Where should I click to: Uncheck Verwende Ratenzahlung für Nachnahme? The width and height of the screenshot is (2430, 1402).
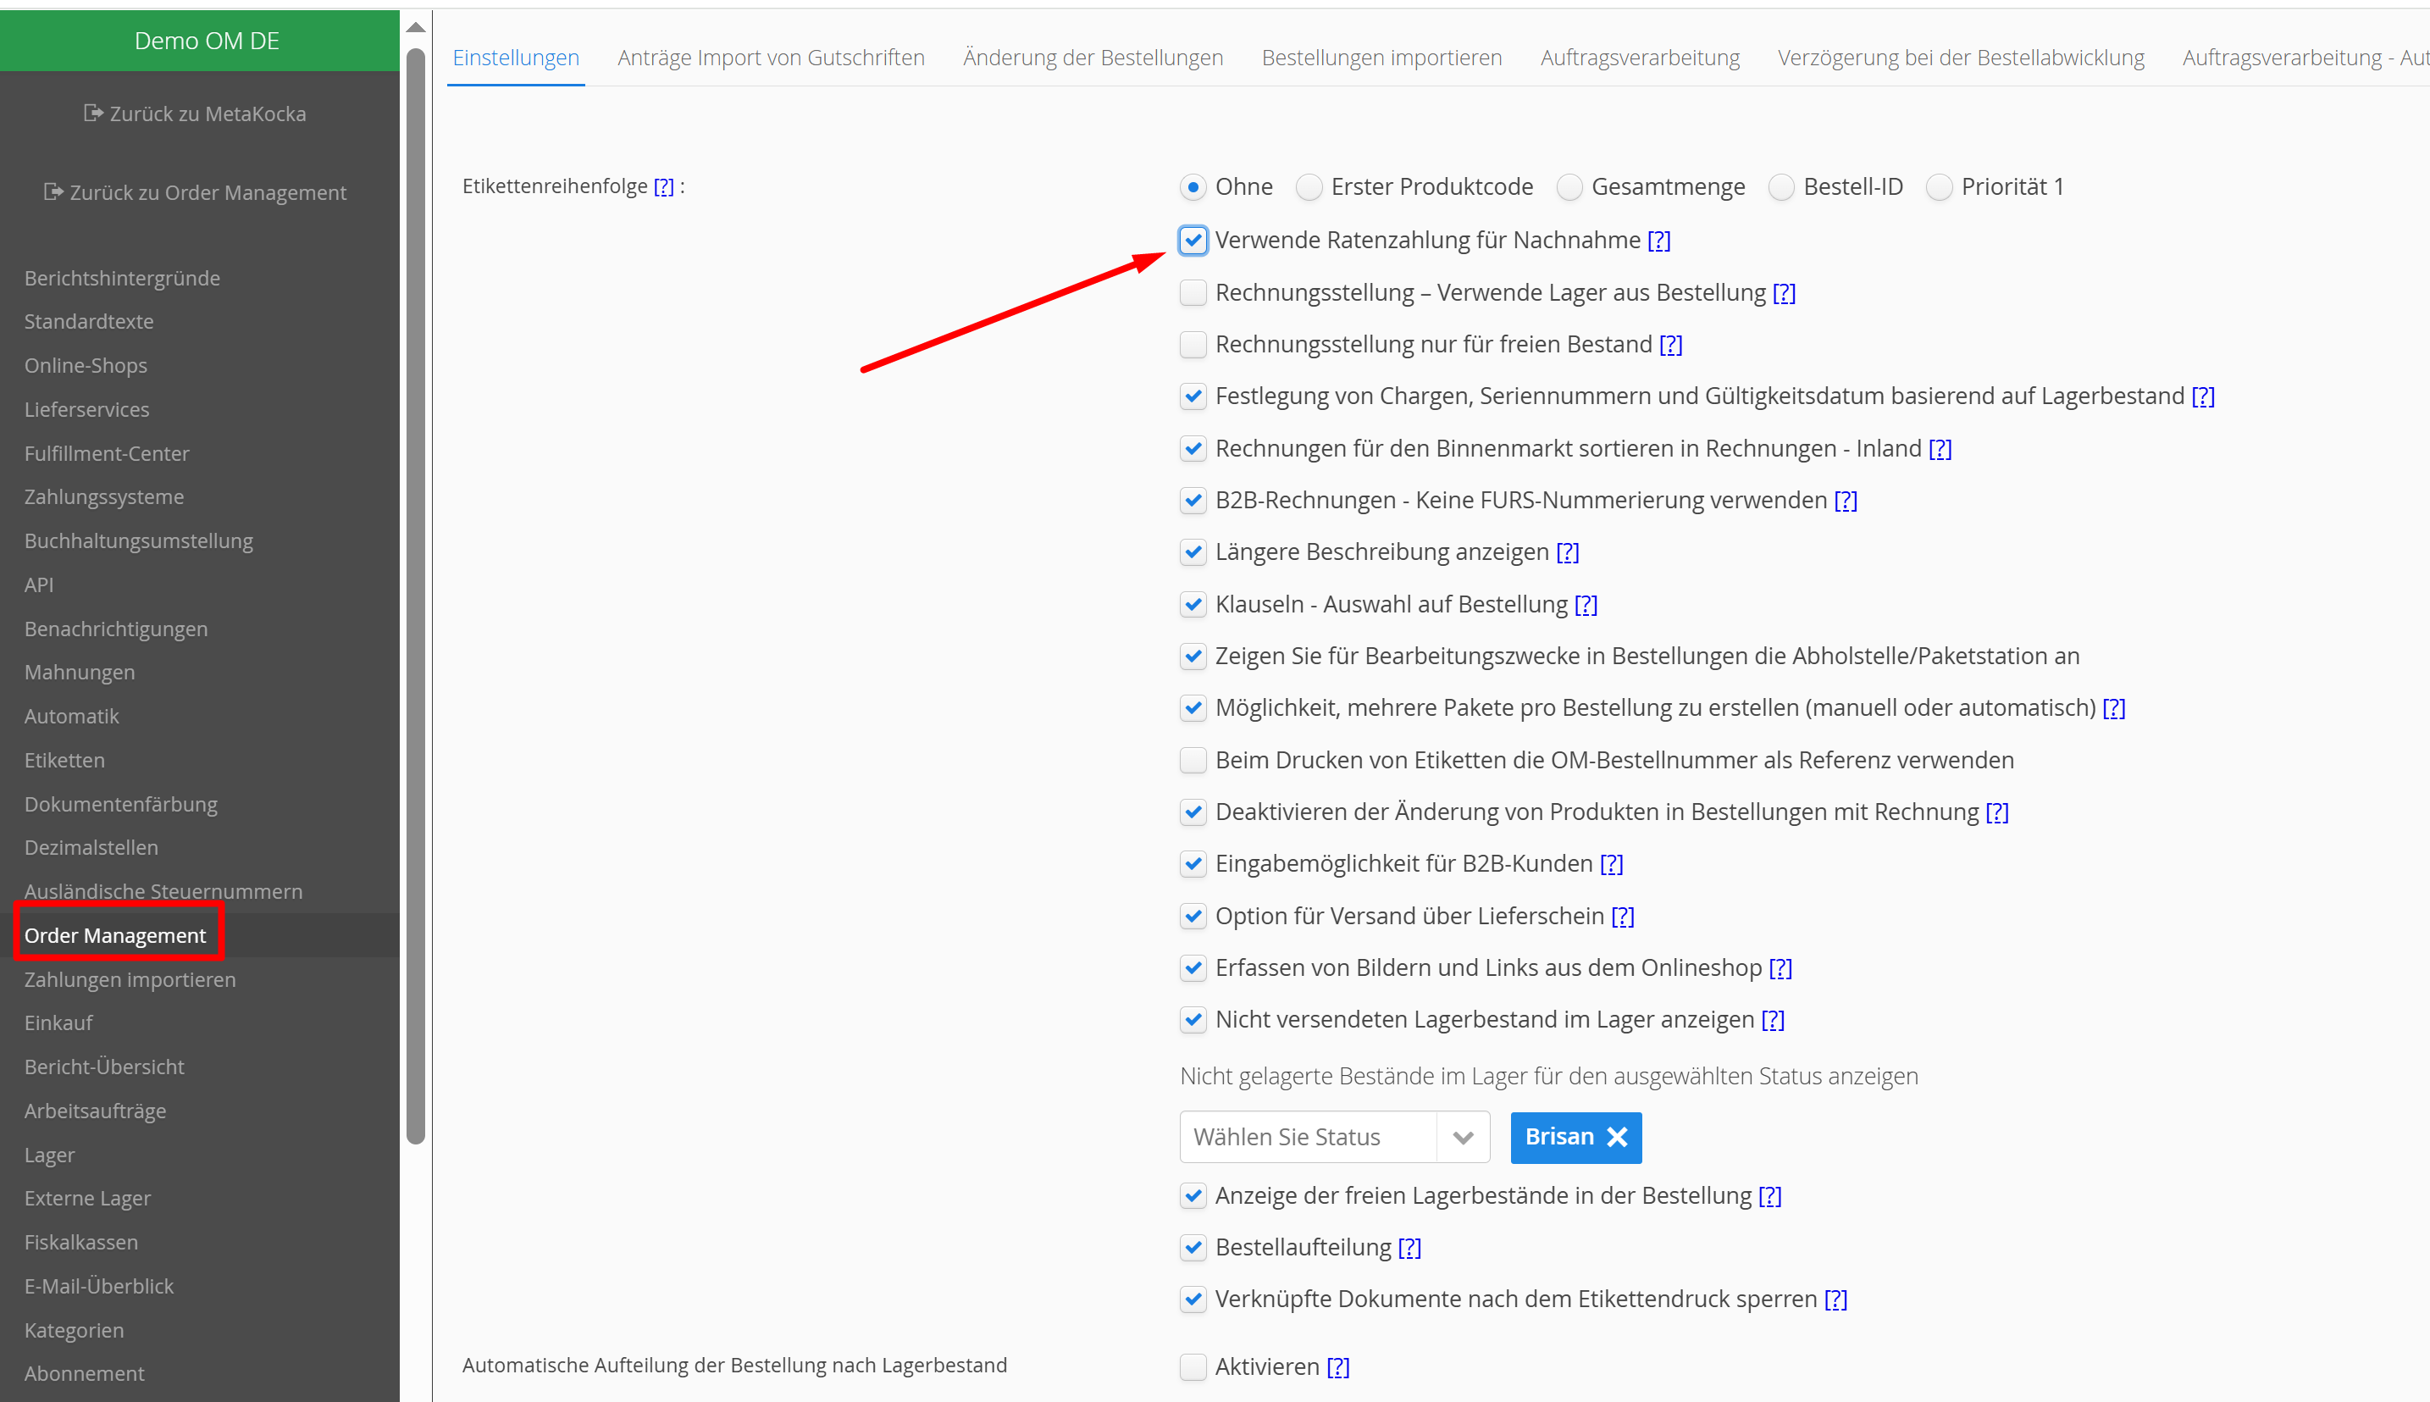tap(1193, 240)
